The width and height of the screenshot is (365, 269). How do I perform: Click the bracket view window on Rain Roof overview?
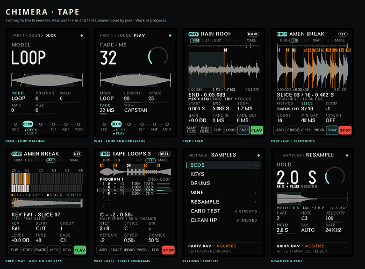pyautogui.click(x=248, y=46)
